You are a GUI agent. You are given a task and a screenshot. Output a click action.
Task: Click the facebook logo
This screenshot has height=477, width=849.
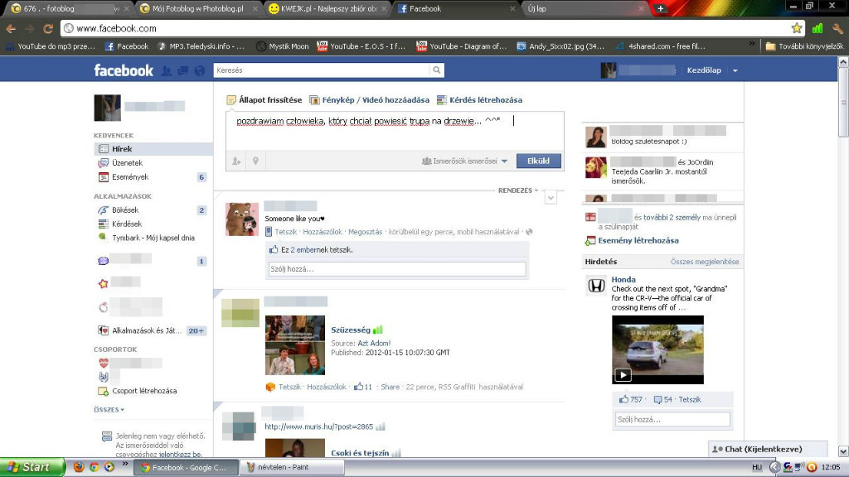pos(124,70)
